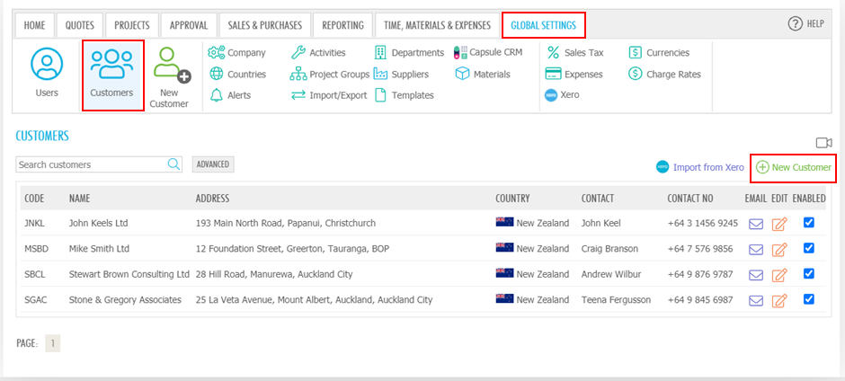
Task: Toggle Enabled checkbox for Stewart Brown Consulting Ltd
Action: click(808, 273)
